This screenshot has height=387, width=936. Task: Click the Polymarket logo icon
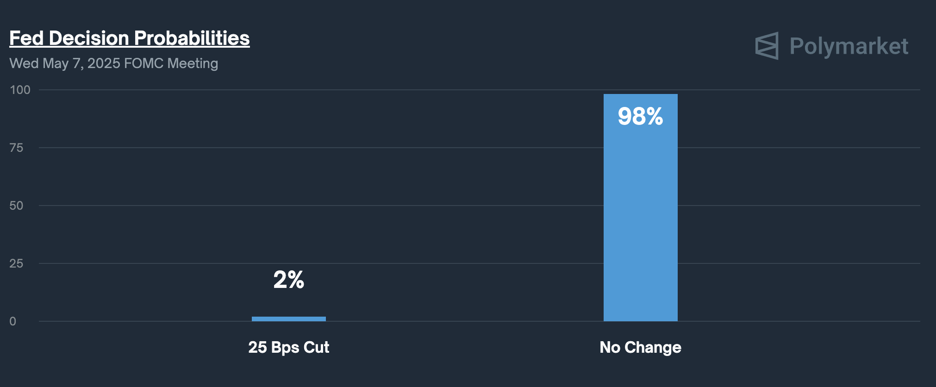coord(767,46)
